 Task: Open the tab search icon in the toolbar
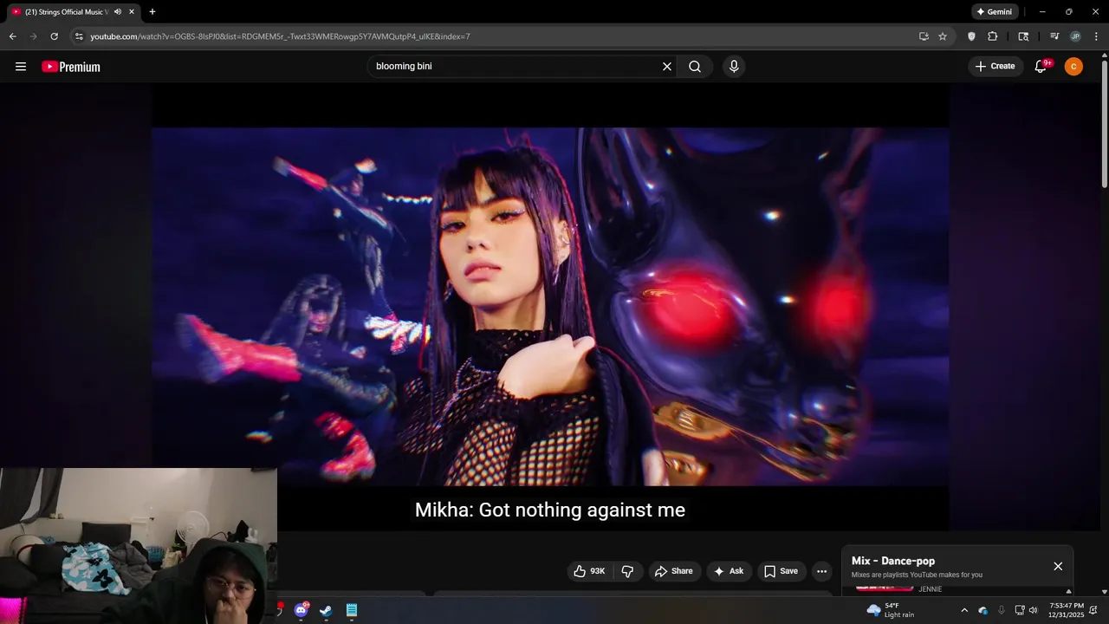click(x=1023, y=36)
